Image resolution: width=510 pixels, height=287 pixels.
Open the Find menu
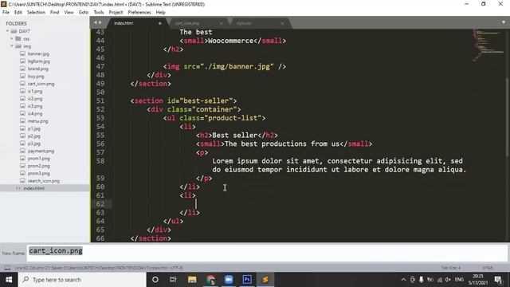[x=55, y=13]
